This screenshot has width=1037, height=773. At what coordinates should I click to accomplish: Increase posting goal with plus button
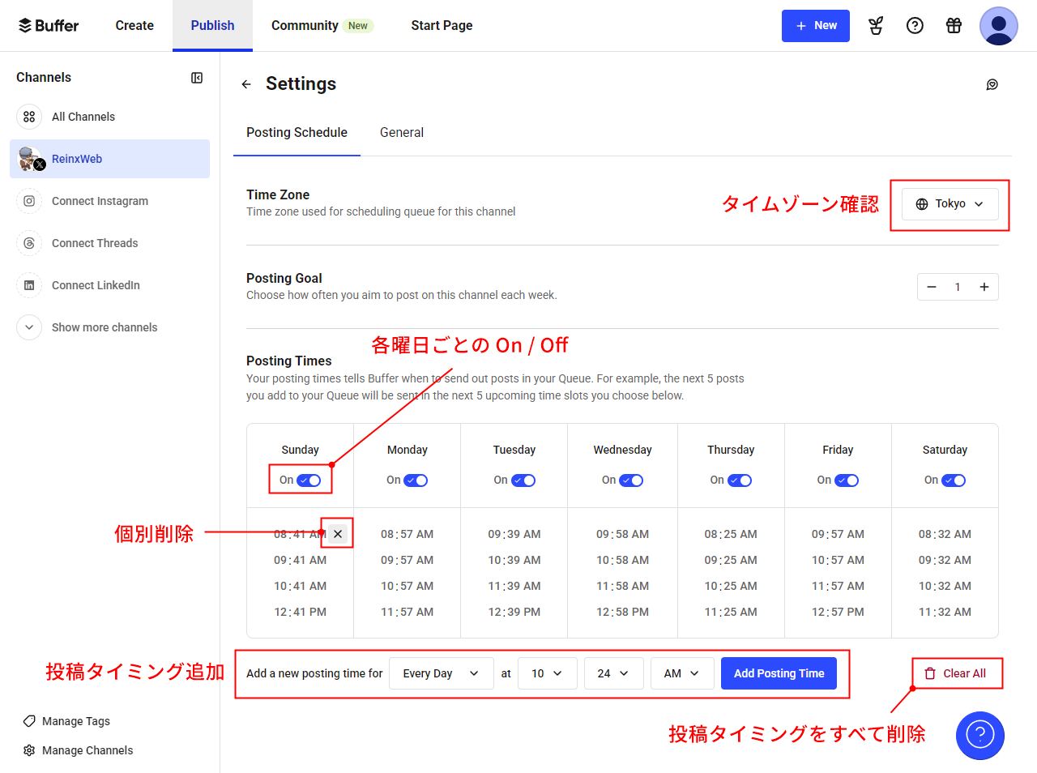[984, 287]
